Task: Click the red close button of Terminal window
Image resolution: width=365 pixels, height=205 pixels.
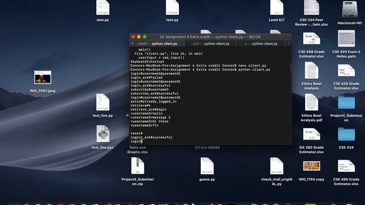Action: click(133, 36)
